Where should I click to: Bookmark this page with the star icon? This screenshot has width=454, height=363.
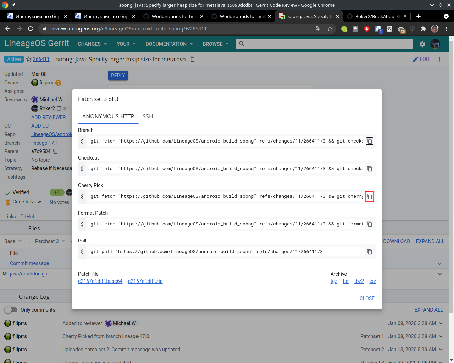[330, 29]
